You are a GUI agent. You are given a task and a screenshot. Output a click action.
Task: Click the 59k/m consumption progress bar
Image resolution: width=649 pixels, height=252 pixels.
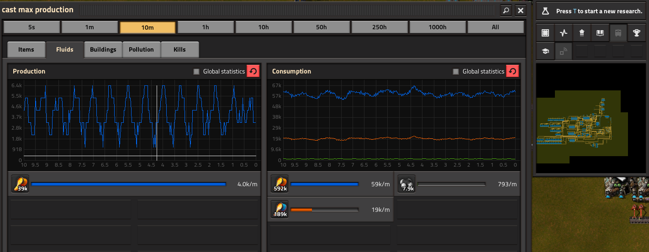pos(324,184)
